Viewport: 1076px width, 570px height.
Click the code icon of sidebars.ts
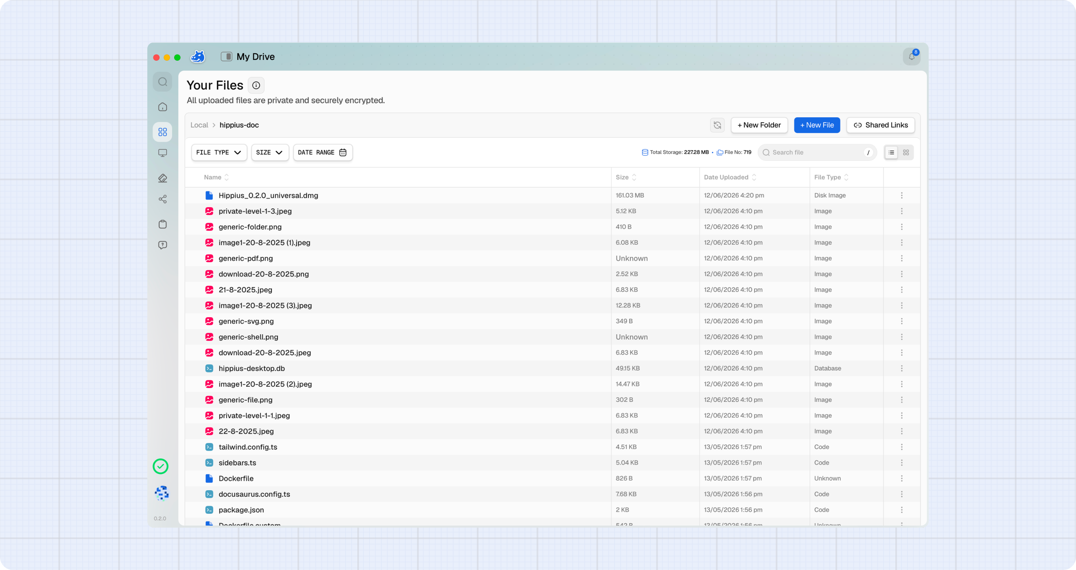tap(209, 463)
